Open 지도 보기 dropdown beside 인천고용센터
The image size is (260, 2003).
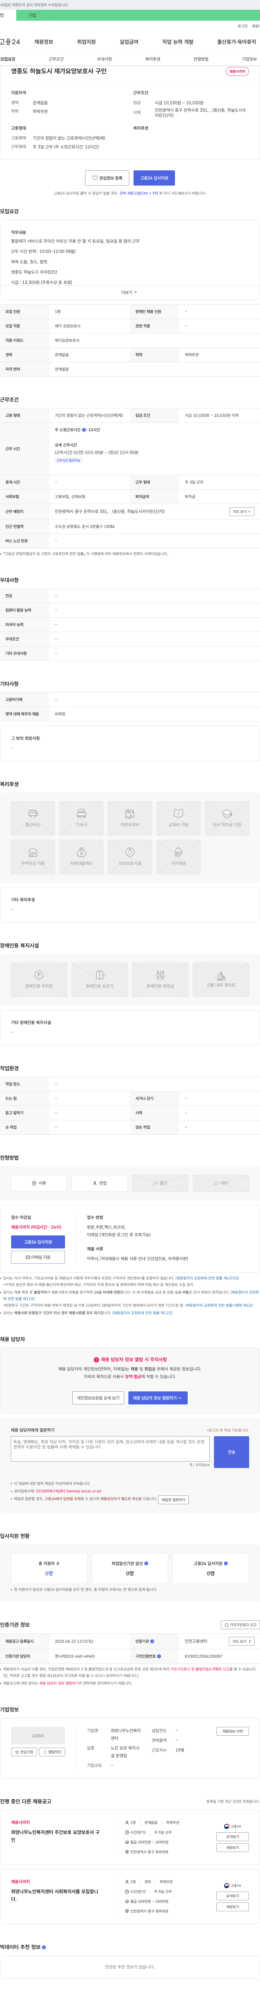[x=241, y=1641]
